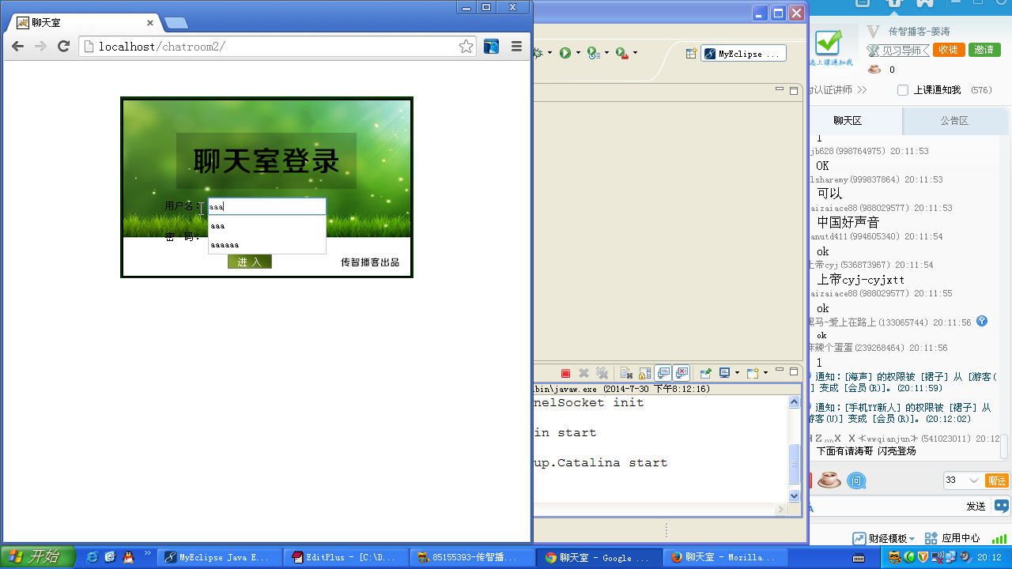Click the Run button in Eclipse toolbar
This screenshot has width=1012, height=569.
click(565, 53)
